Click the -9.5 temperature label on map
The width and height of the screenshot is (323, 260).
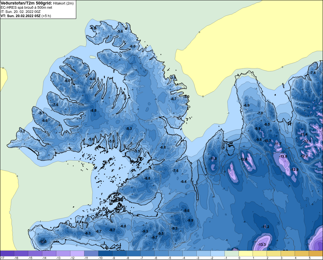pyautogui.click(x=161, y=234)
